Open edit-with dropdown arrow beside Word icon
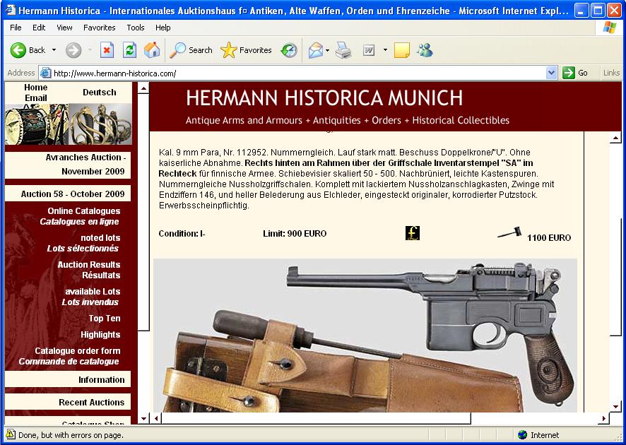This screenshot has width=626, height=445. pos(385,50)
